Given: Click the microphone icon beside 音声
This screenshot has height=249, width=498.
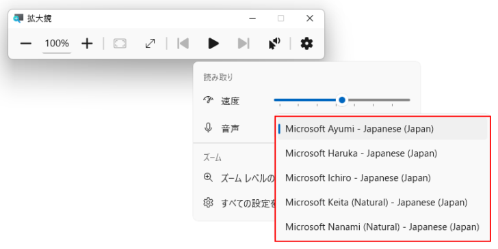Looking at the screenshot, I should (209, 128).
